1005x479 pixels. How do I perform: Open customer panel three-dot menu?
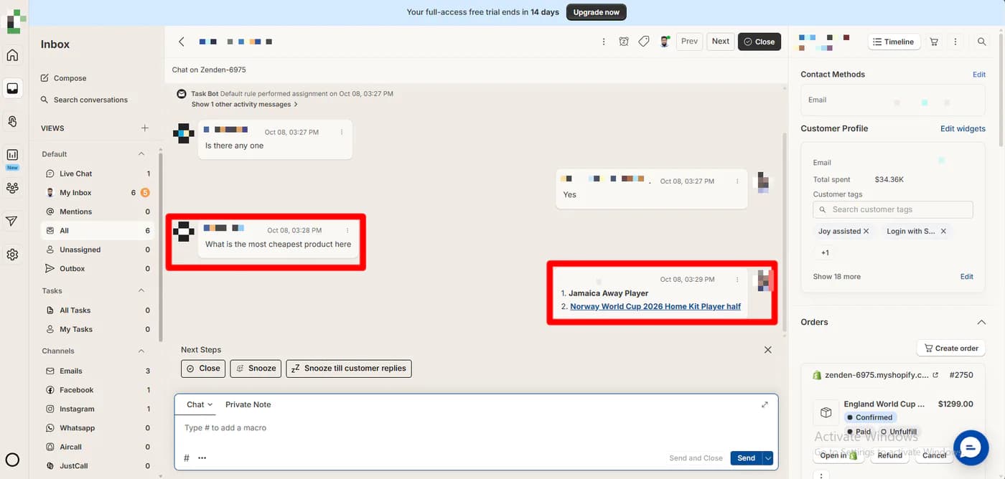click(x=955, y=42)
